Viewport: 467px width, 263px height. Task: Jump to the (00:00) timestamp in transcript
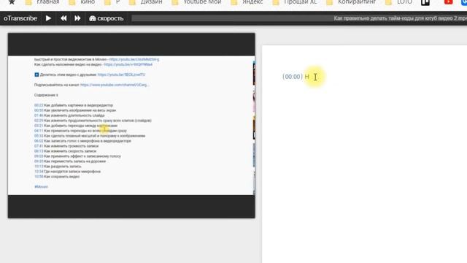coord(293,77)
